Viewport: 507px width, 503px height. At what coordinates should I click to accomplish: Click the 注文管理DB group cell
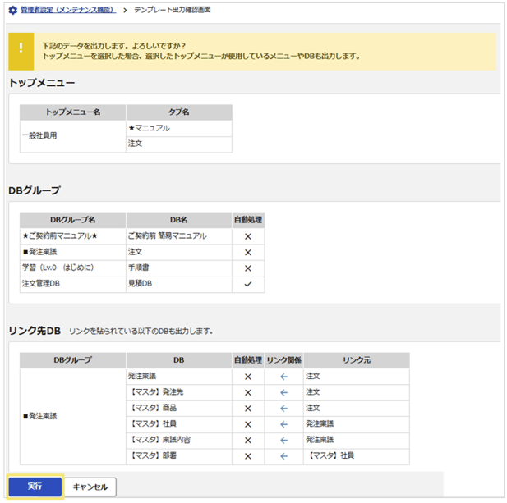click(x=73, y=284)
